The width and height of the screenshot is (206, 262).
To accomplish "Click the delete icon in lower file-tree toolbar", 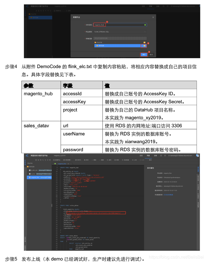I will [41, 160].
